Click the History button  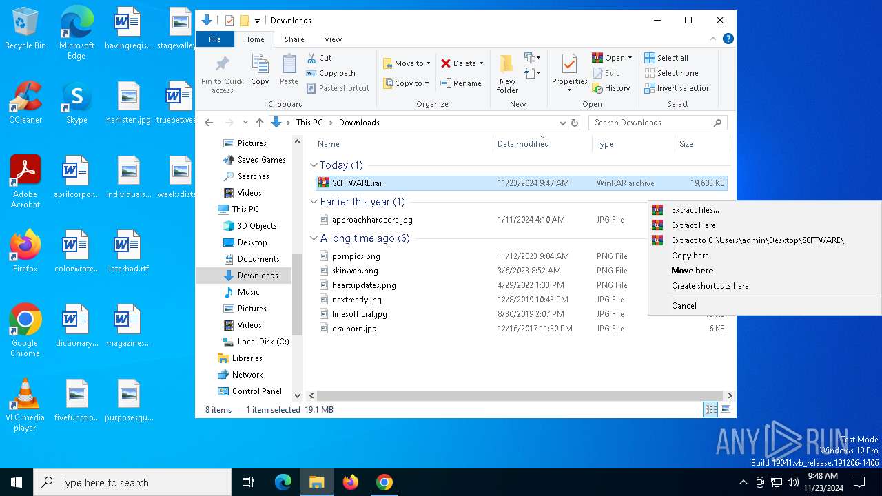[611, 88]
